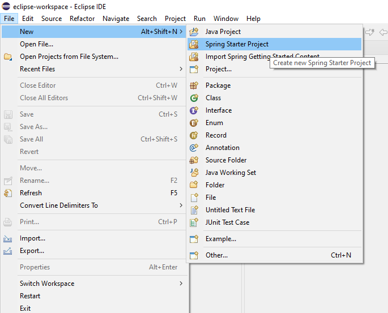Choose Source Folder entry text

(226, 160)
